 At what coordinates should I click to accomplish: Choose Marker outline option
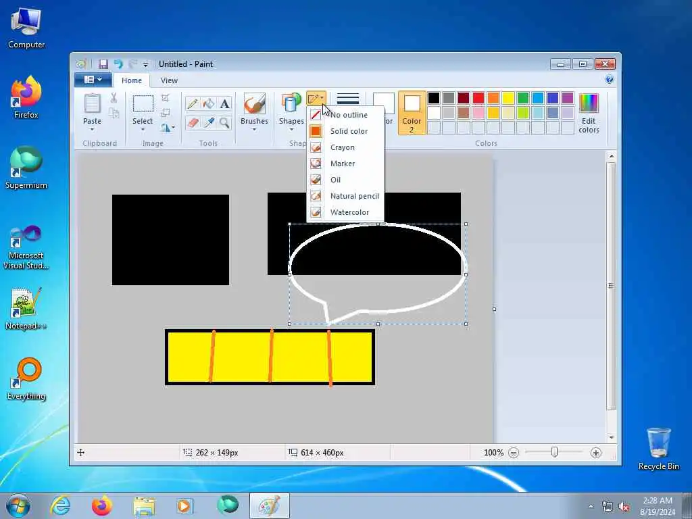[x=345, y=164]
